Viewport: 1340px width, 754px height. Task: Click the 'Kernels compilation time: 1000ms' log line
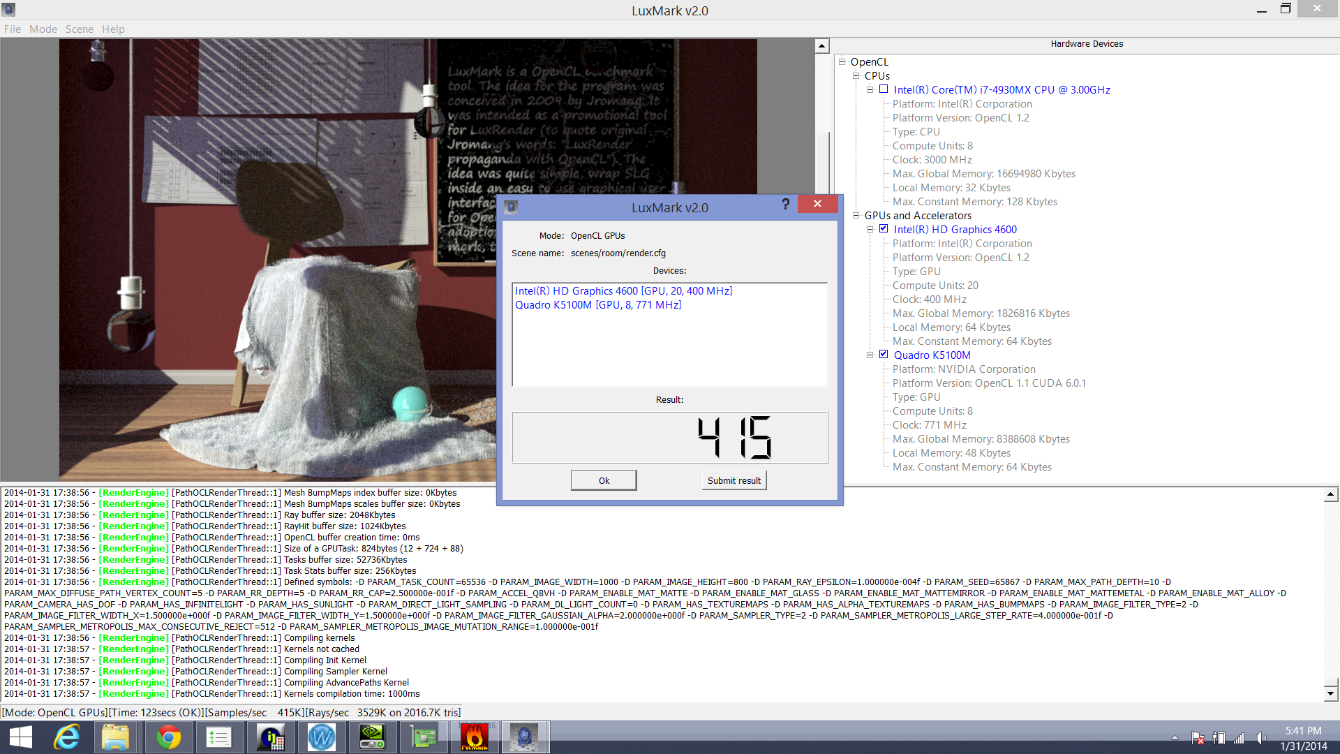(x=212, y=694)
